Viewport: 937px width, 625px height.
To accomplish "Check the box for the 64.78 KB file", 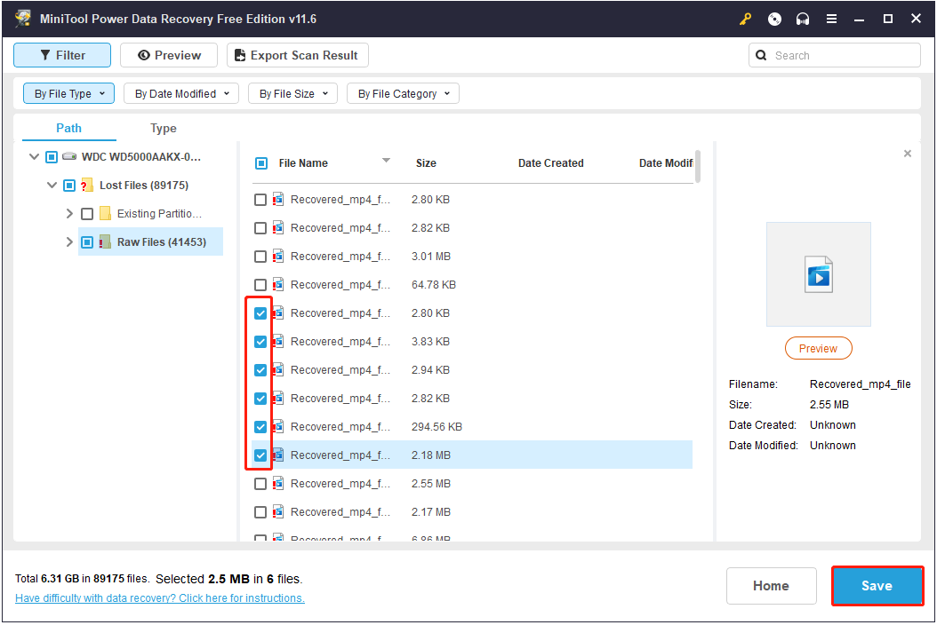I will pos(260,285).
